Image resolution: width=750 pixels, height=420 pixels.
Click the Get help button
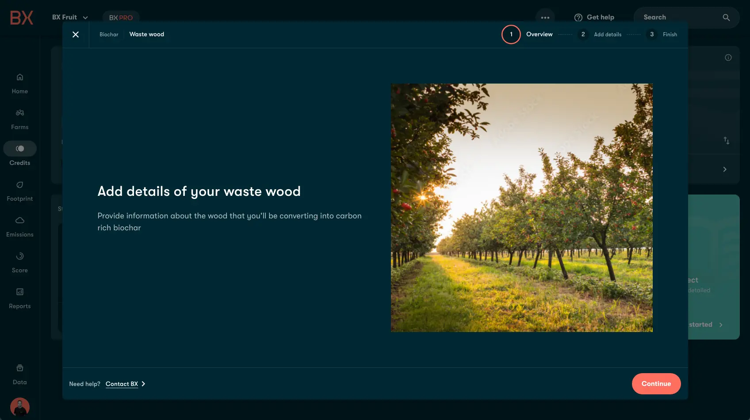(x=594, y=17)
